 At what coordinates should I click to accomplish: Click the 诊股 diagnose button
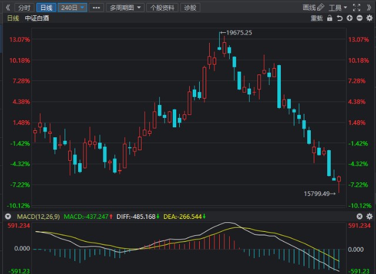190,8
